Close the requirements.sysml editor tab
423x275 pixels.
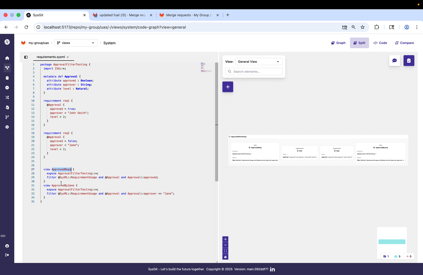pyautogui.click(x=68, y=57)
